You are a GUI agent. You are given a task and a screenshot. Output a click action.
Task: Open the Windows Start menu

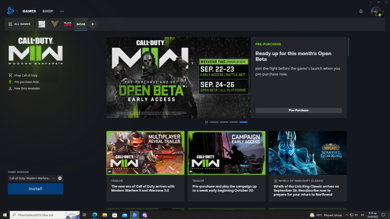5,215
